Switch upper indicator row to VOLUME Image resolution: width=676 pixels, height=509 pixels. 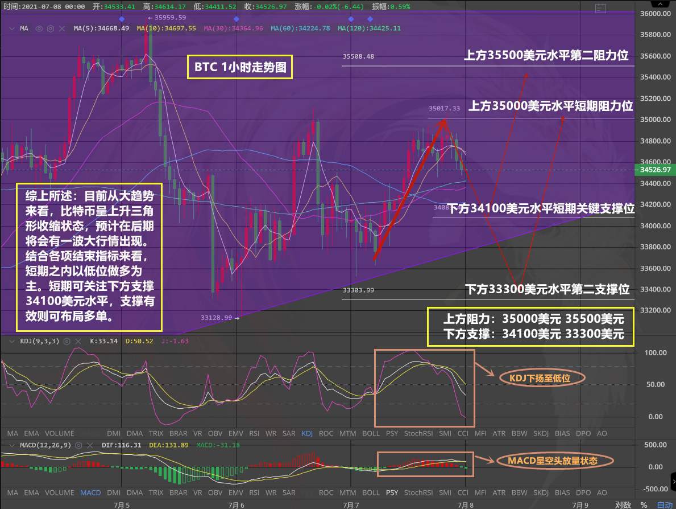pyautogui.click(x=60, y=433)
